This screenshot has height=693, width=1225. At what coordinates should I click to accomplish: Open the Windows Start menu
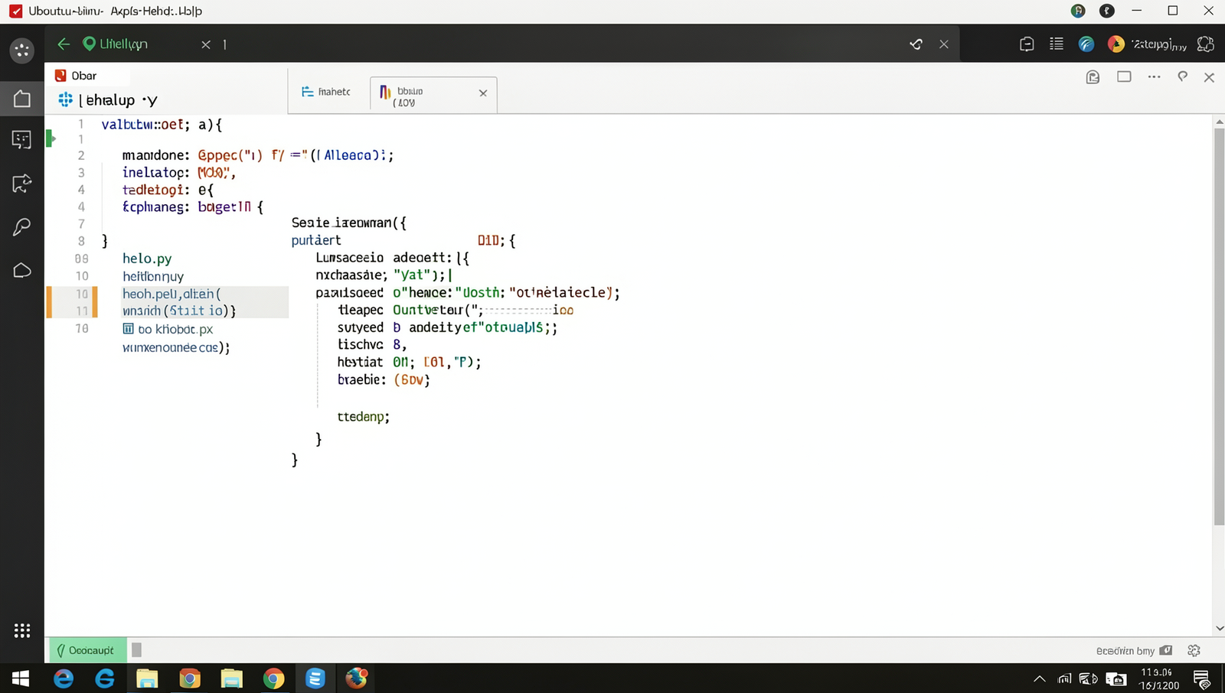[21, 678]
